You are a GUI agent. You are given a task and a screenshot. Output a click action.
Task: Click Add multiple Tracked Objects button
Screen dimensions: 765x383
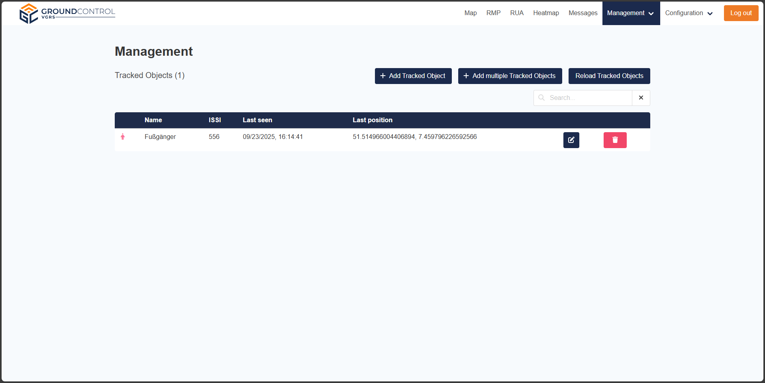coord(510,76)
